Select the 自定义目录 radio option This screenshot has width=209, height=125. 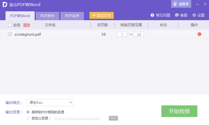tap(28, 118)
